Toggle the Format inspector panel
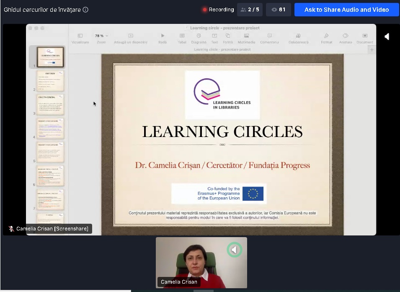 (326, 36)
